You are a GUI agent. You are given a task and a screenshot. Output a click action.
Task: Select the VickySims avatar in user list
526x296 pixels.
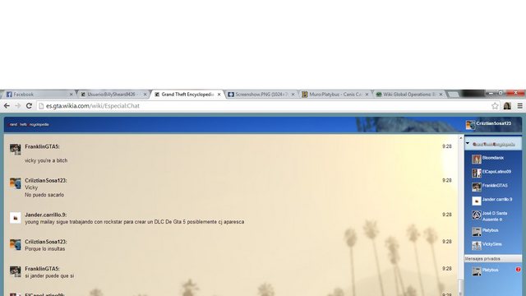pyautogui.click(x=477, y=245)
